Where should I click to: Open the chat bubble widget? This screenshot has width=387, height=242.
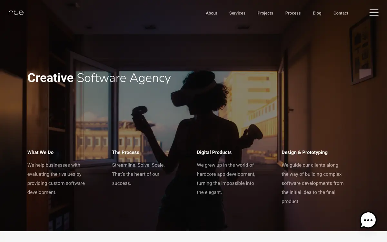coord(368,220)
